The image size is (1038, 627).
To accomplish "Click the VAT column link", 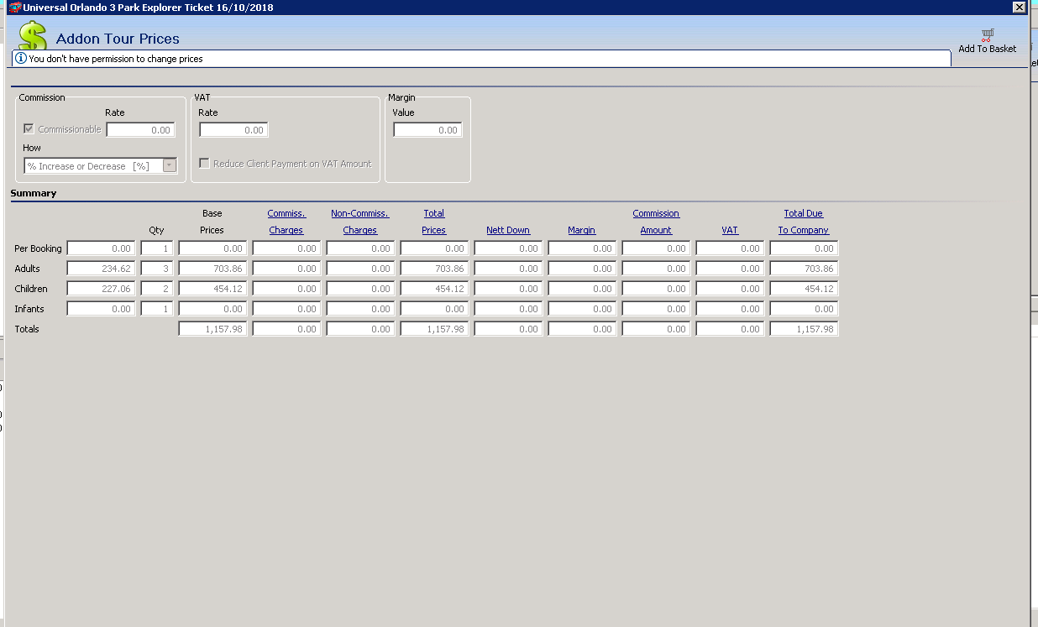I will 730,230.
